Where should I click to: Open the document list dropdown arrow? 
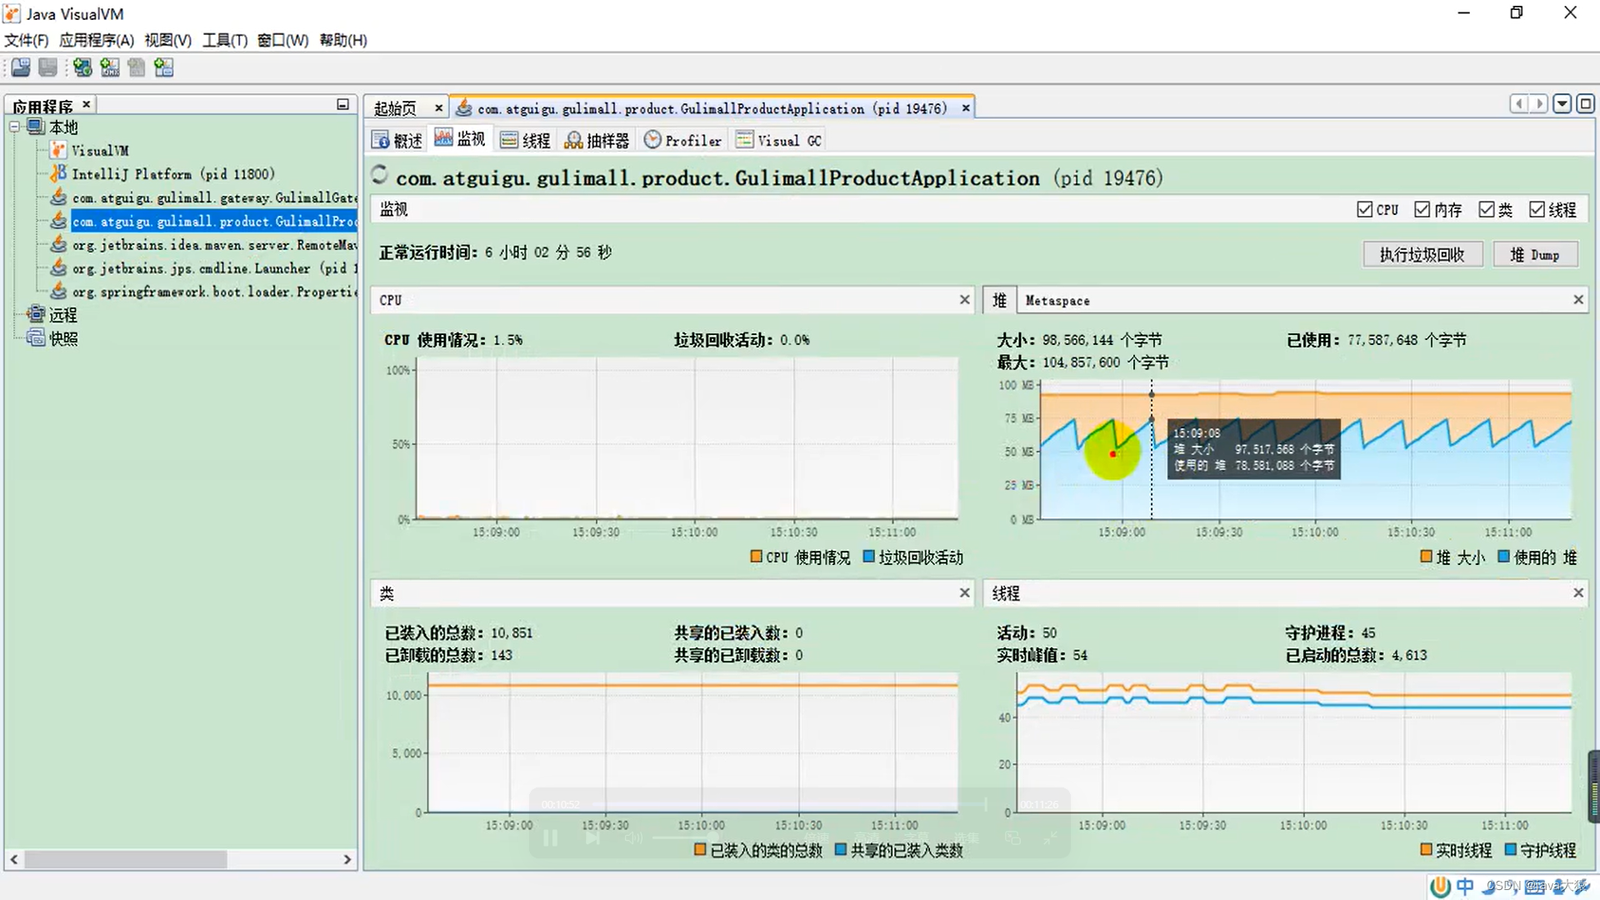point(1562,104)
